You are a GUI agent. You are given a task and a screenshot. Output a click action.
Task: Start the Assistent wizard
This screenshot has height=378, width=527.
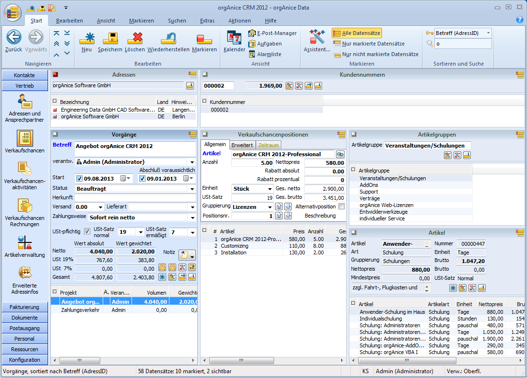[317, 41]
